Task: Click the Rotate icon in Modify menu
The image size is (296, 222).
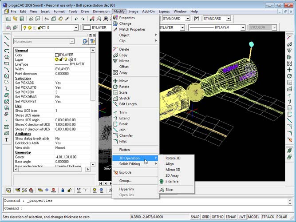Action: (115, 87)
